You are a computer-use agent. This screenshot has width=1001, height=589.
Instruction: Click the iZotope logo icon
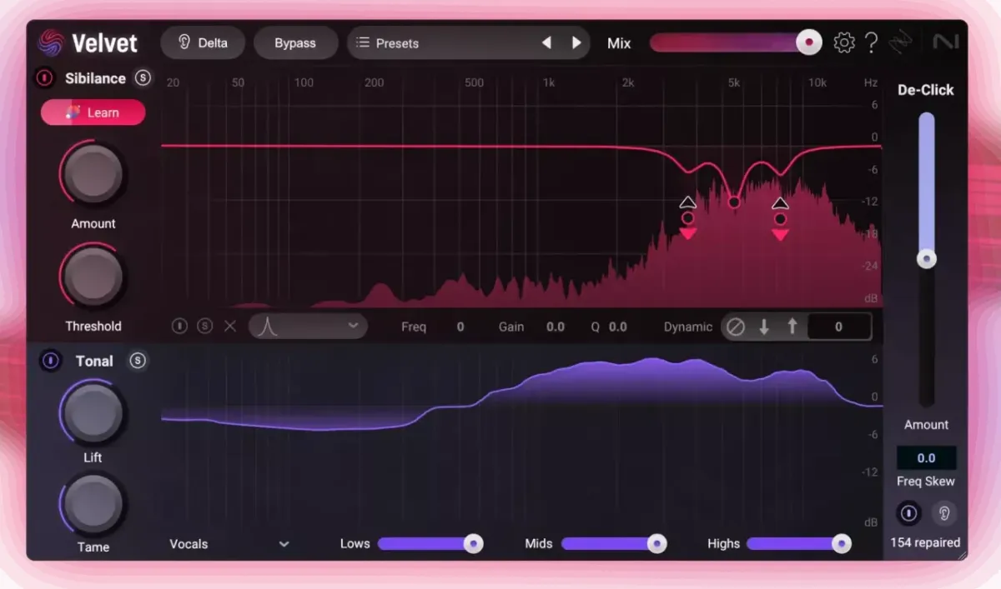[x=901, y=42]
